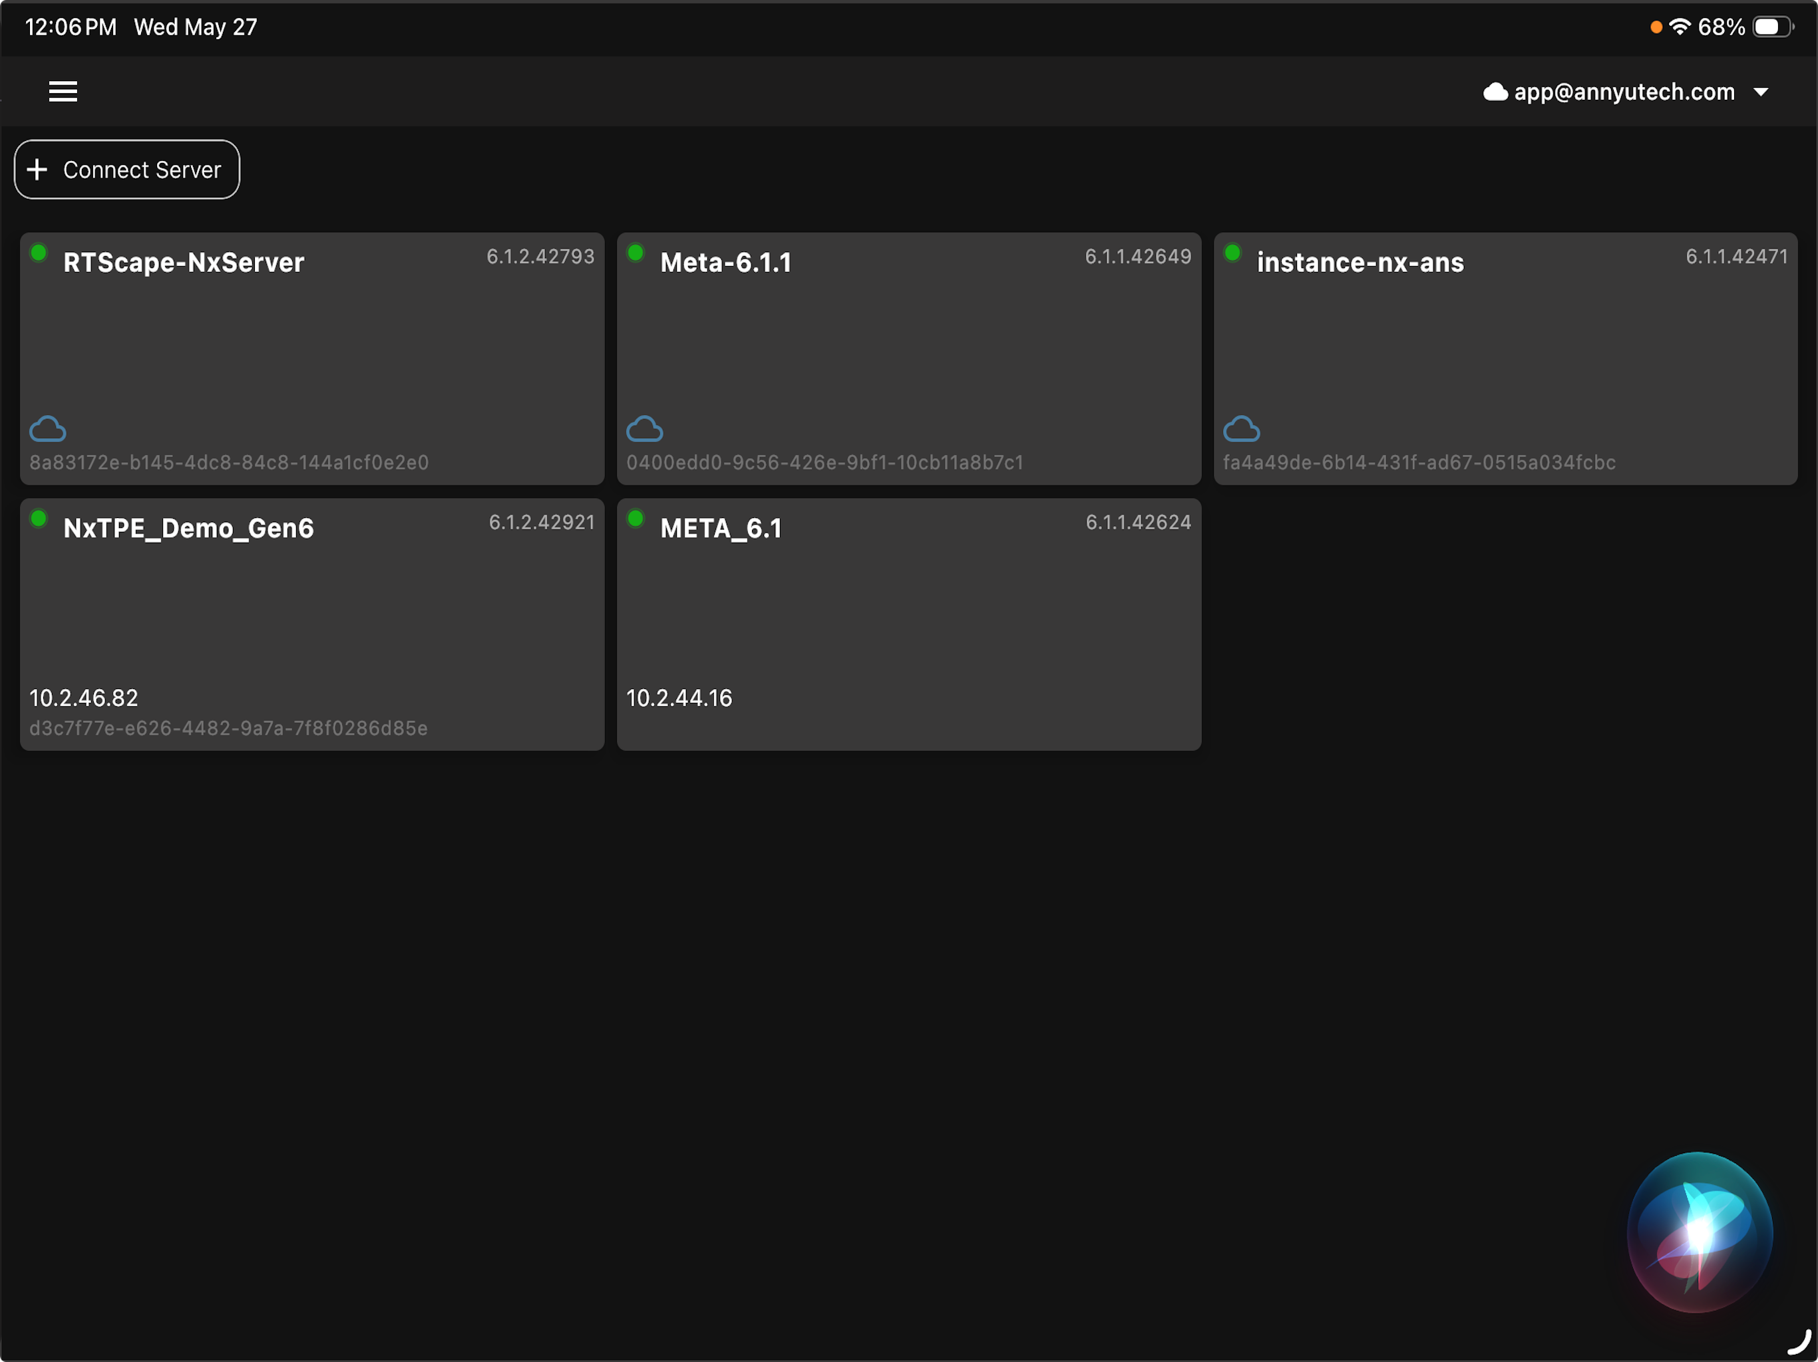Select version 6.1.2.42921 text
1818x1362 pixels.
(542, 521)
